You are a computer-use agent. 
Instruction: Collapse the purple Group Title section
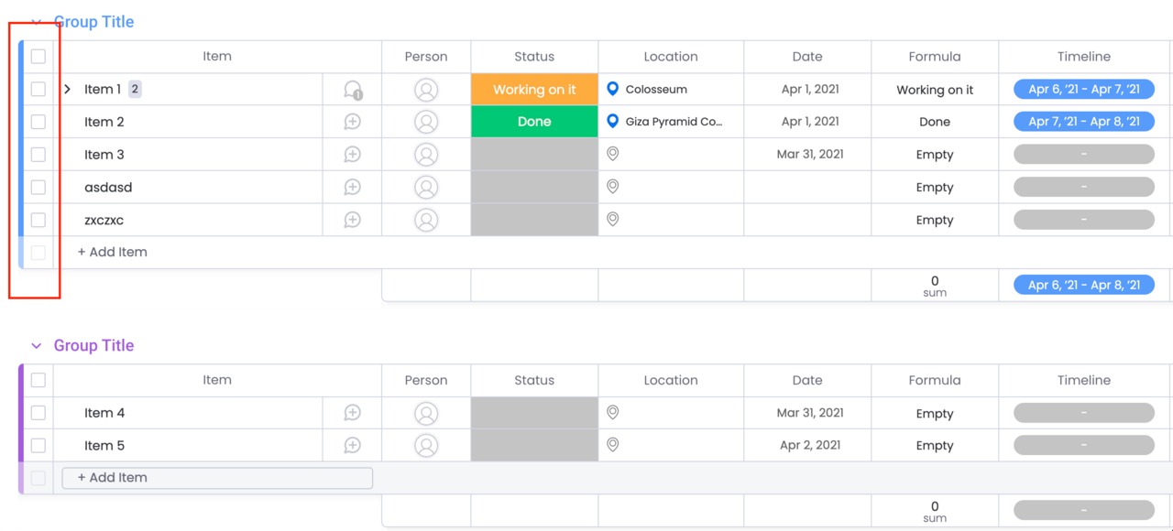pyautogui.click(x=36, y=345)
